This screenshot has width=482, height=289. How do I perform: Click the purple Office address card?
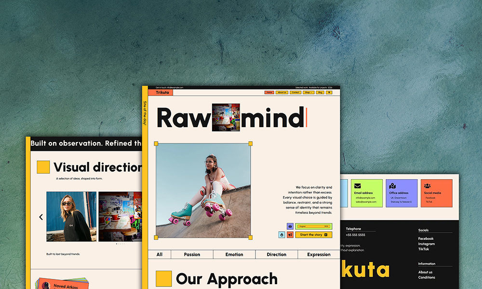pos(402,193)
